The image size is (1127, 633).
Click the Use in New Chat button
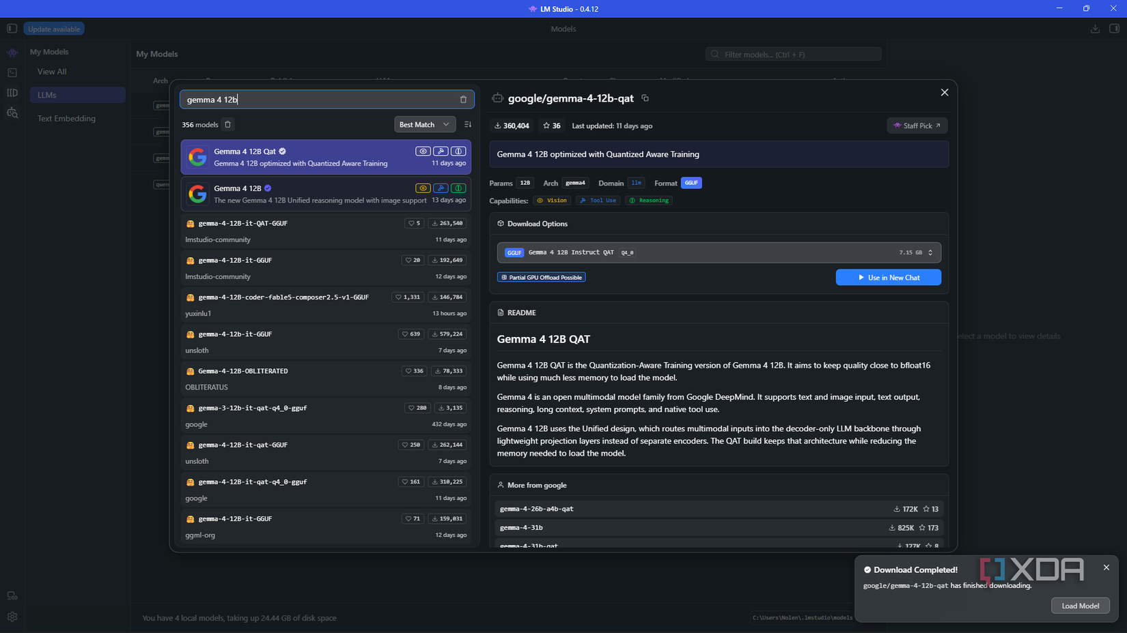889,278
